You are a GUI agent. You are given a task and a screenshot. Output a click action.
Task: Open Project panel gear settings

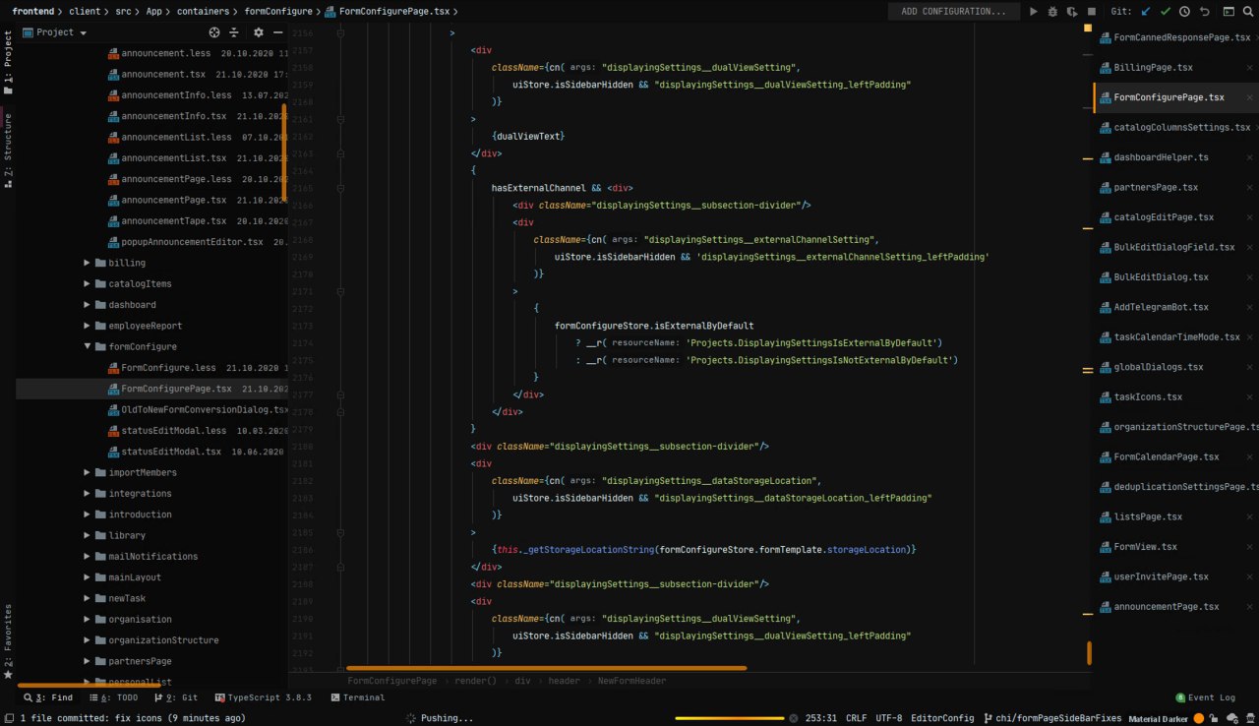pos(259,32)
